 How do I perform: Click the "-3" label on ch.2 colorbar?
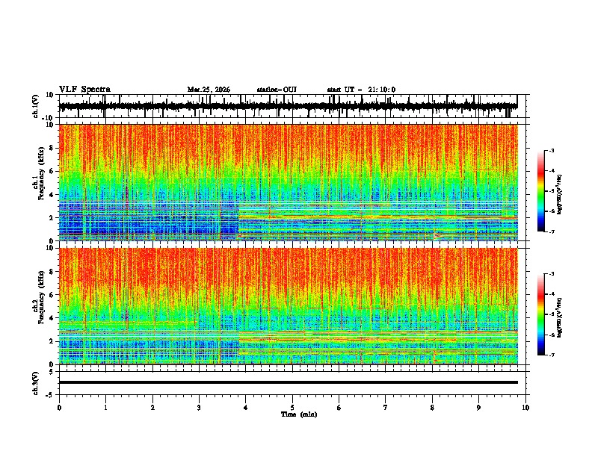point(552,273)
